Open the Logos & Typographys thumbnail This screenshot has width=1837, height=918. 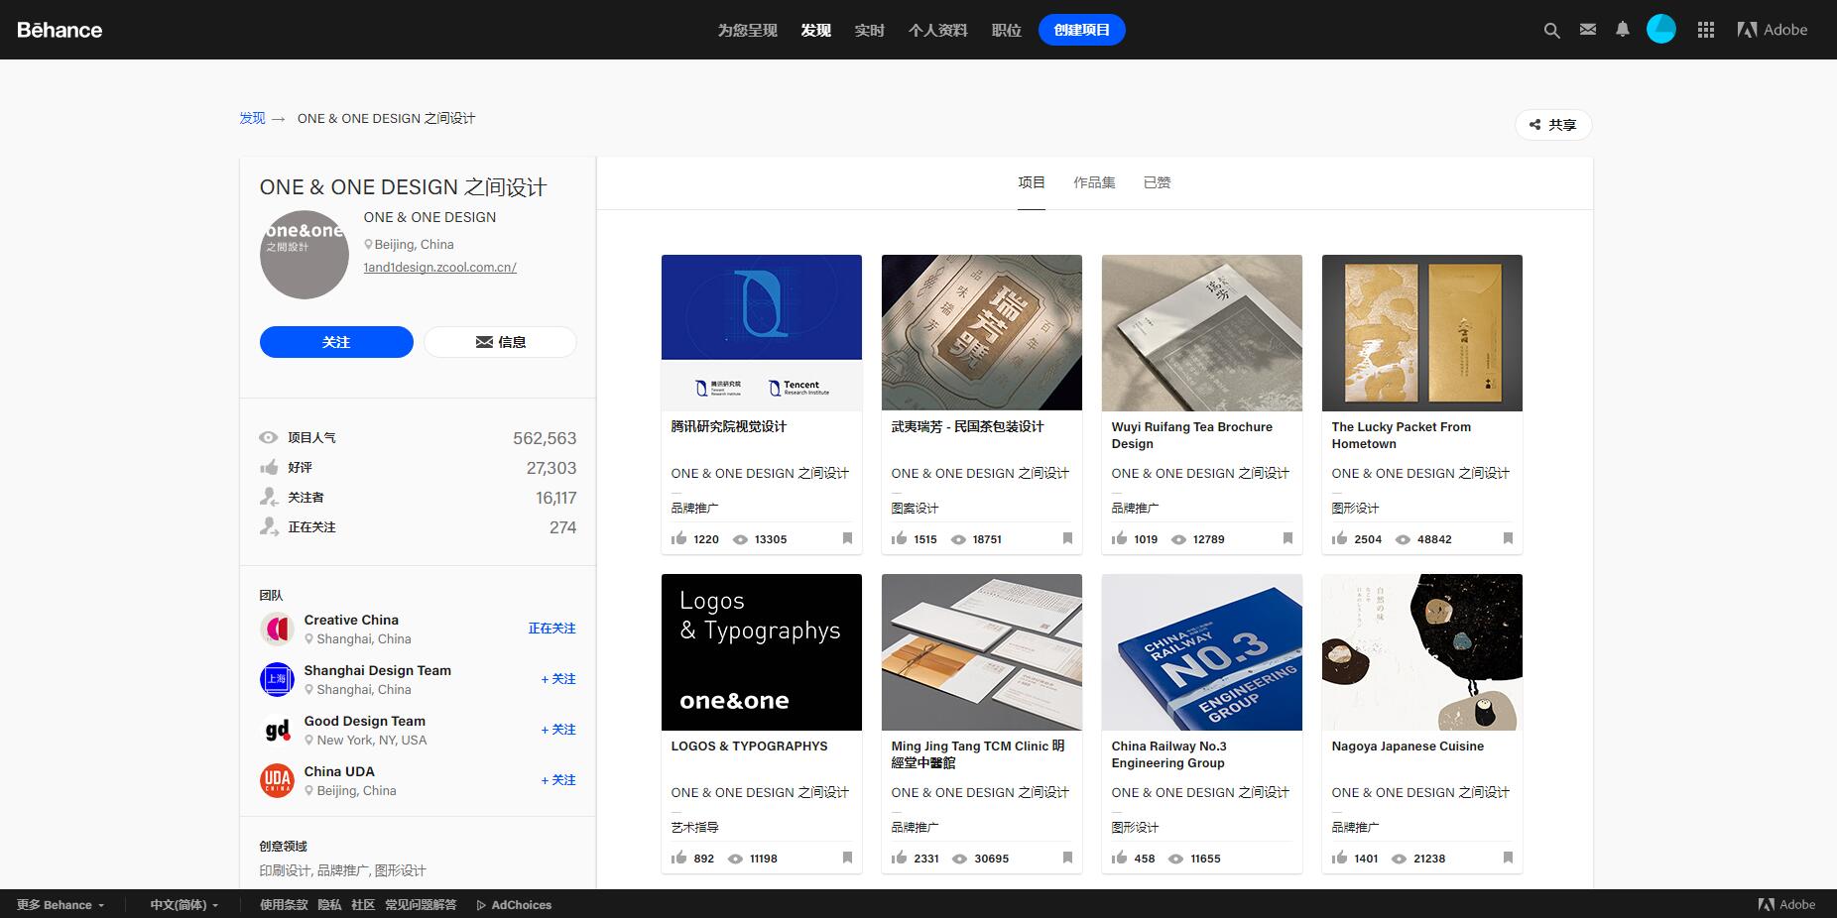pos(762,652)
